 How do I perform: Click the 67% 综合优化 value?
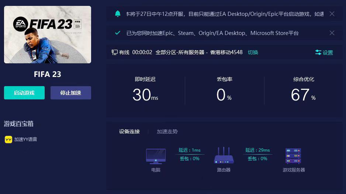pos(303,95)
